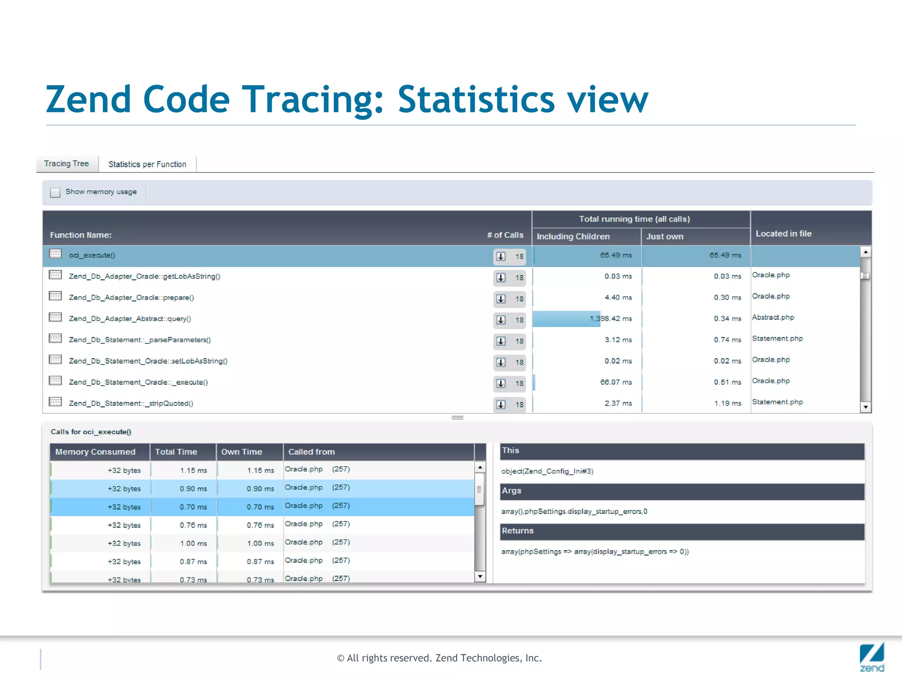
Task: Sort by the Just own column header
Action: coord(695,236)
